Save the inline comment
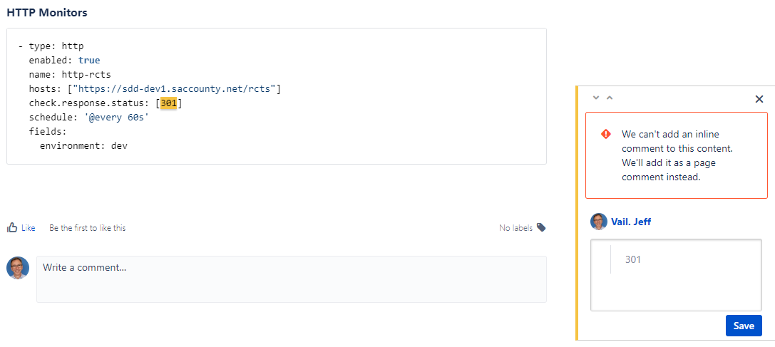Screen dimensions: 775x347 pos(744,326)
